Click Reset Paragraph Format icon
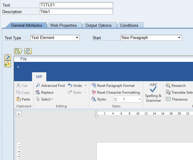The width and height of the screenshot is (193, 160). (x=94, y=86)
